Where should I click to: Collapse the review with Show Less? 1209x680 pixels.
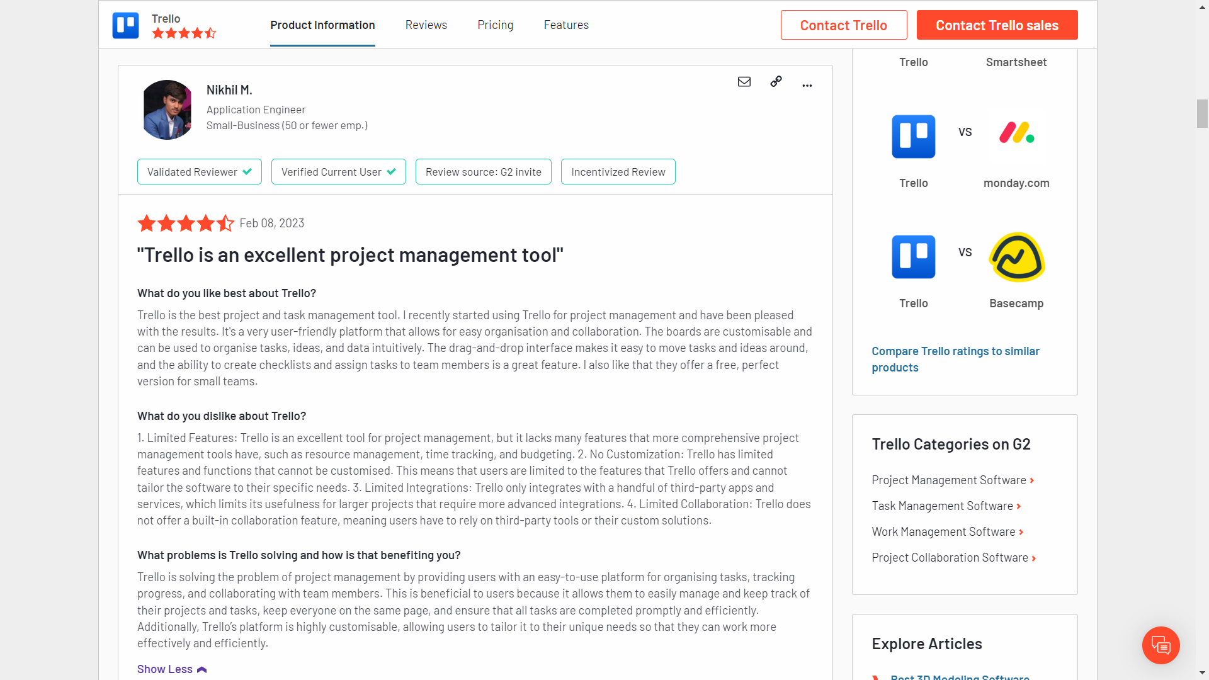(x=171, y=669)
